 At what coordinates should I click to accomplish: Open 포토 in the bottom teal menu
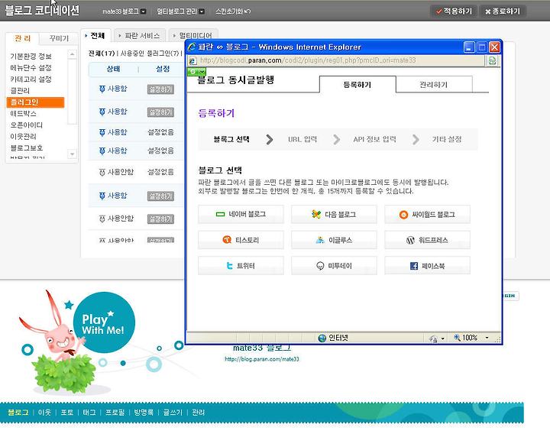pyautogui.click(x=67, y=413)
